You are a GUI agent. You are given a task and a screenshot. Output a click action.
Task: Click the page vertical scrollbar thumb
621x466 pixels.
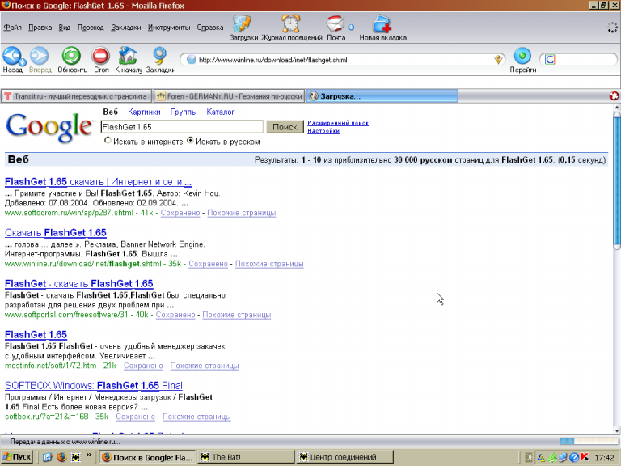click(x=617, y=180)
